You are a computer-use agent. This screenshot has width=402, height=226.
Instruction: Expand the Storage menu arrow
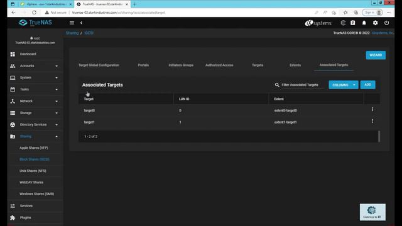57,113
